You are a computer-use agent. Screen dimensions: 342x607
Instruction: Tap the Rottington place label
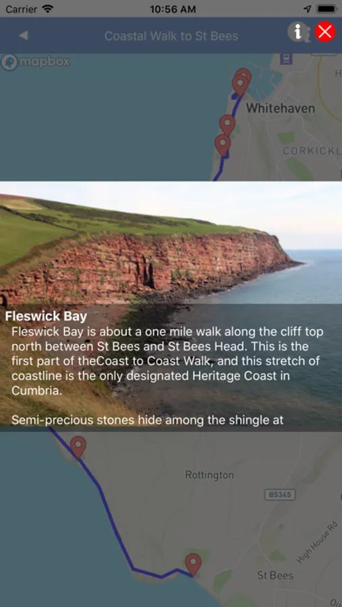(x=210, y=475)
